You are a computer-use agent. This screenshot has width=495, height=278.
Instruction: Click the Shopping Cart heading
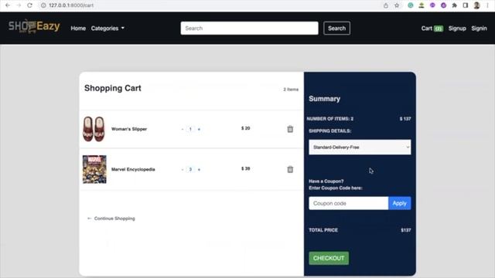pyautogui.click(x=113, y=88)
